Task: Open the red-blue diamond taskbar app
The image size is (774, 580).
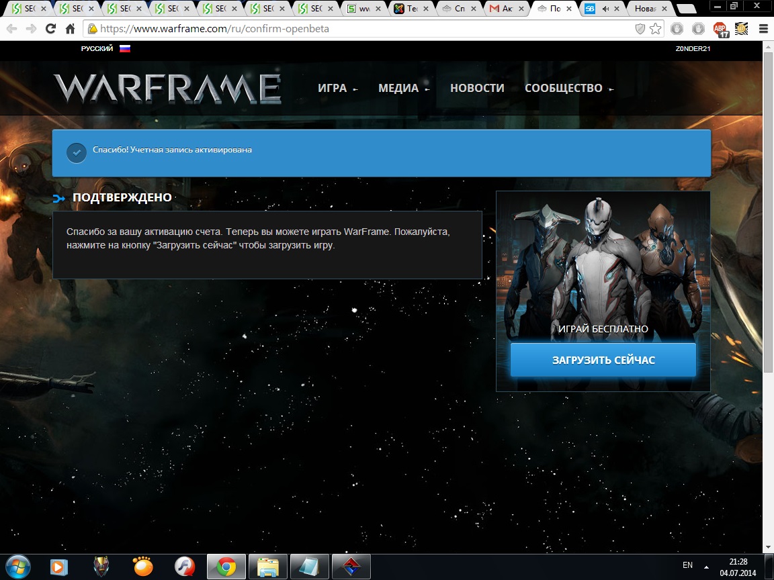Action: [x=351, y=567]
